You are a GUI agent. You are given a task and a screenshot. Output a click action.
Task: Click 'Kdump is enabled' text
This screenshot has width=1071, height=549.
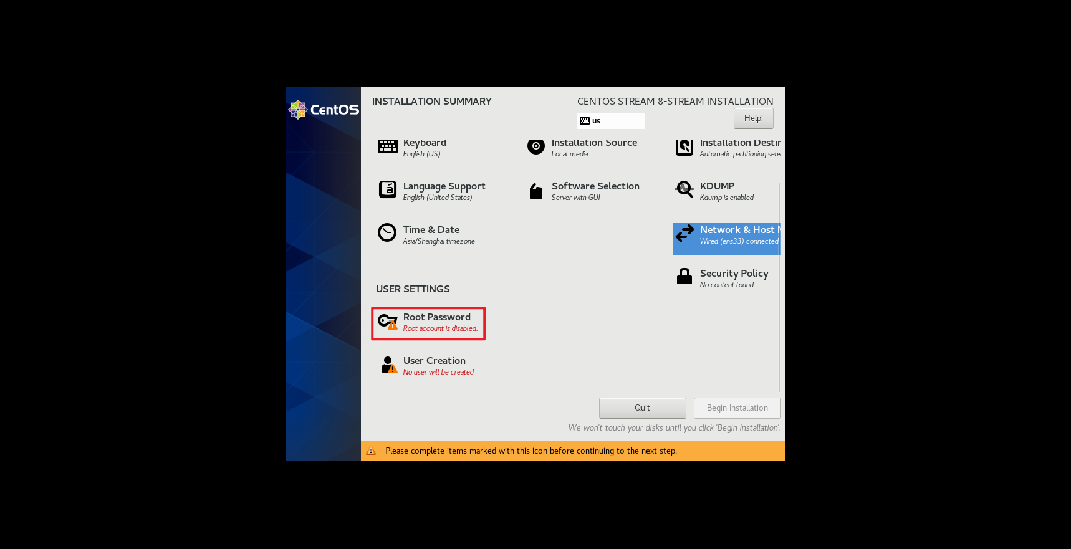[x=726, y=198]
